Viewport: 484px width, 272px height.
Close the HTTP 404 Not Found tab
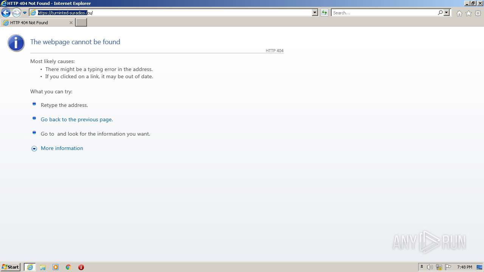(71, 23)
